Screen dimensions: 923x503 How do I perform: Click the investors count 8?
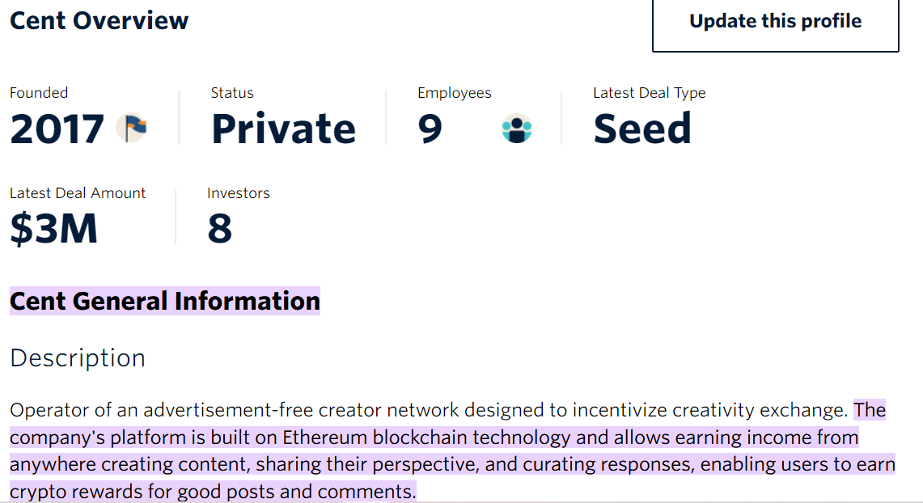click(219, 228)
